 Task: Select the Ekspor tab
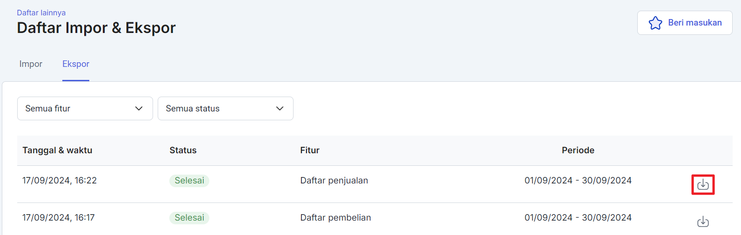(x=76, y=64)
